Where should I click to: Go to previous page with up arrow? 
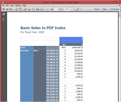48,9
